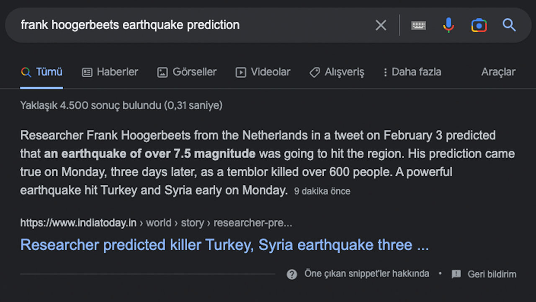Click inside the search query text field
The image size is (536, 302).
tap(188, 25)
